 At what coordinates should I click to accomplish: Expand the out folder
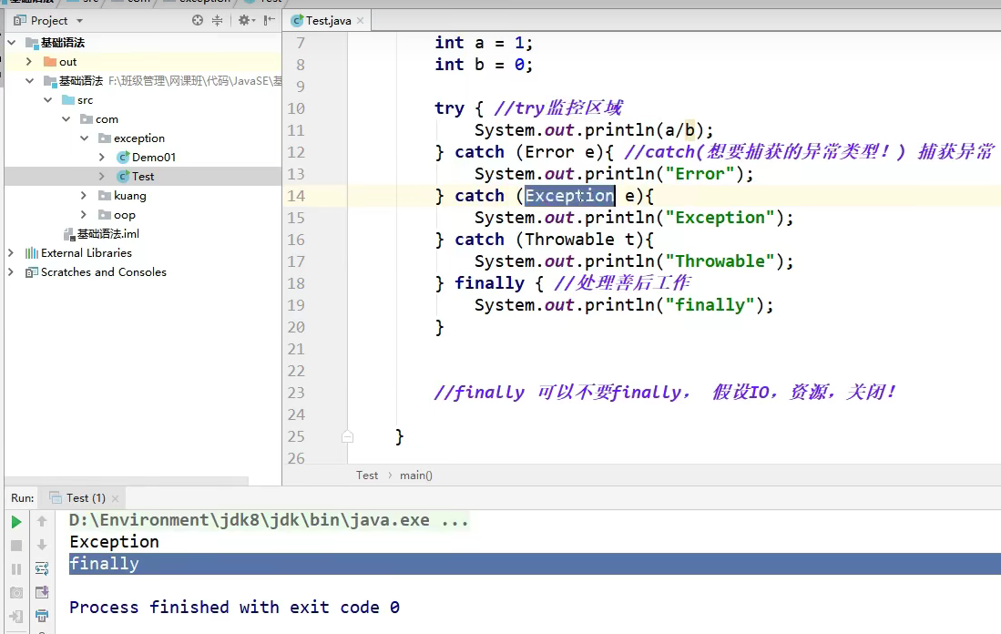[x=29, y=62]
